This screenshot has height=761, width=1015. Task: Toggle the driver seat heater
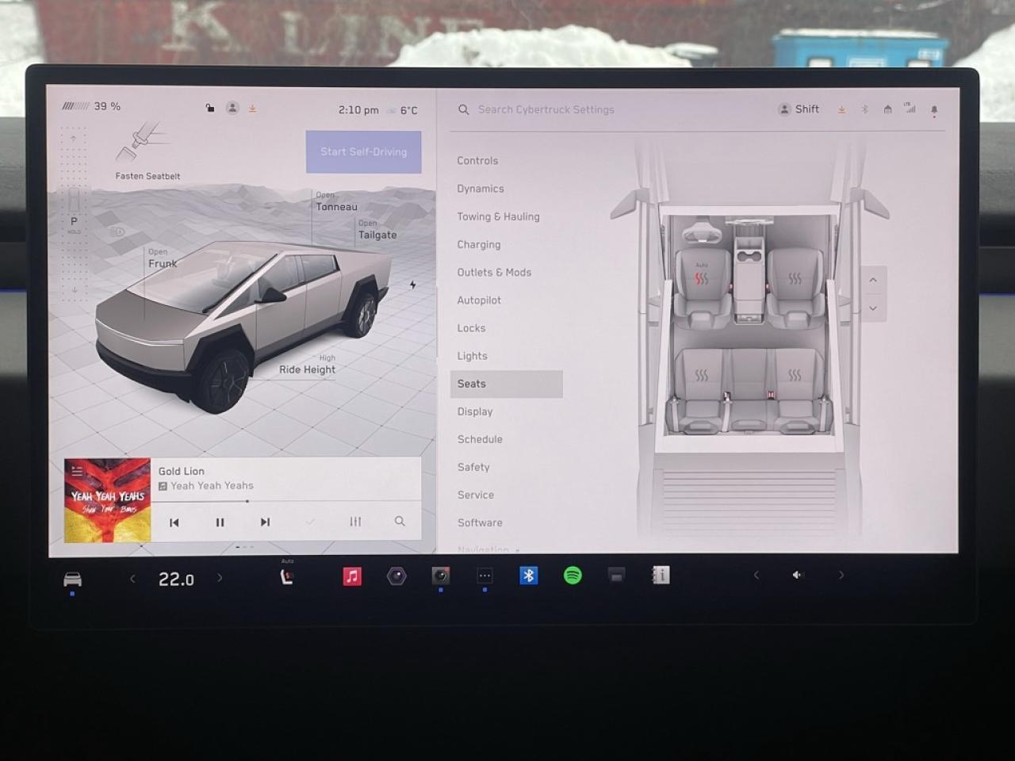[x=701, y=277]
